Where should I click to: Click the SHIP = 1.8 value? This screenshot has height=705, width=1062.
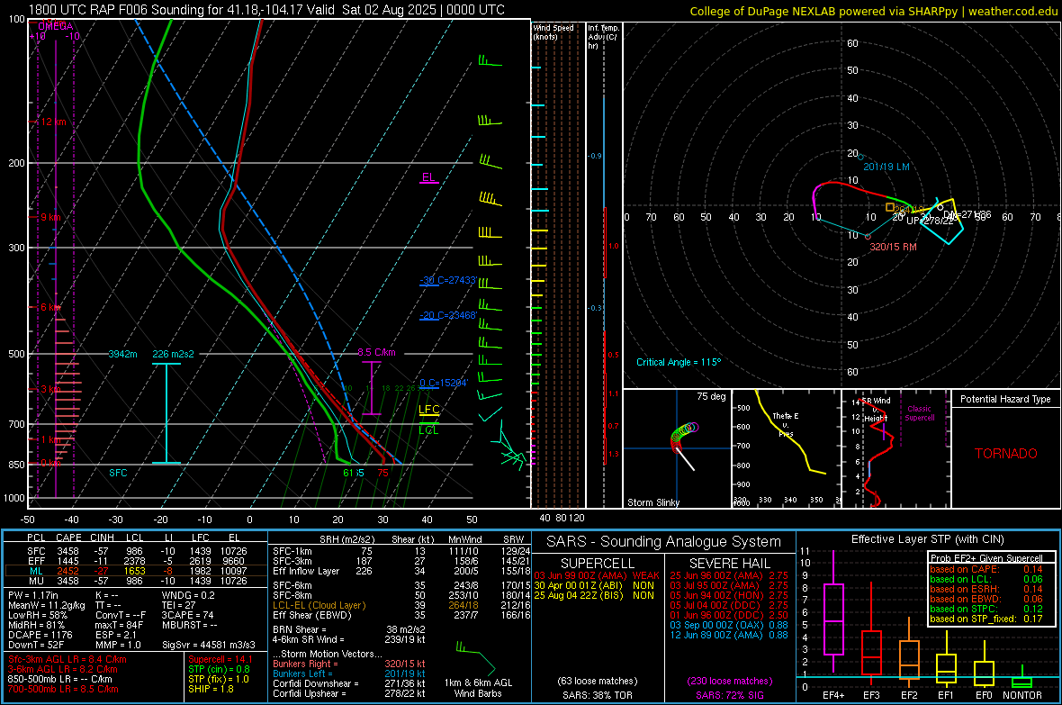pos(211,690)
